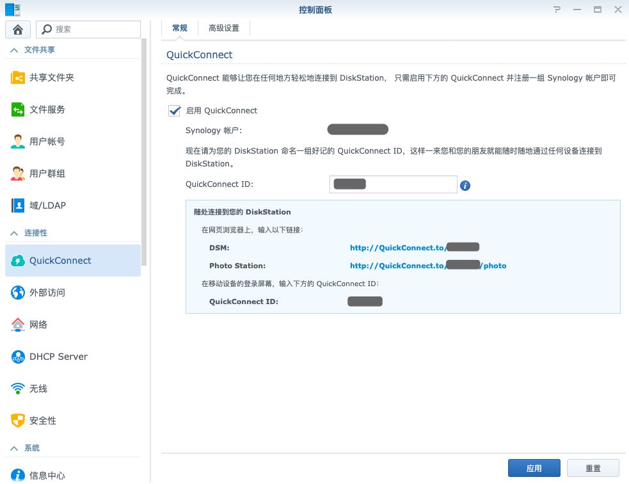This screenshot has width=629, height=484.
Task: Select 无线 in sidebar
Action: click(x=72, y=389)
